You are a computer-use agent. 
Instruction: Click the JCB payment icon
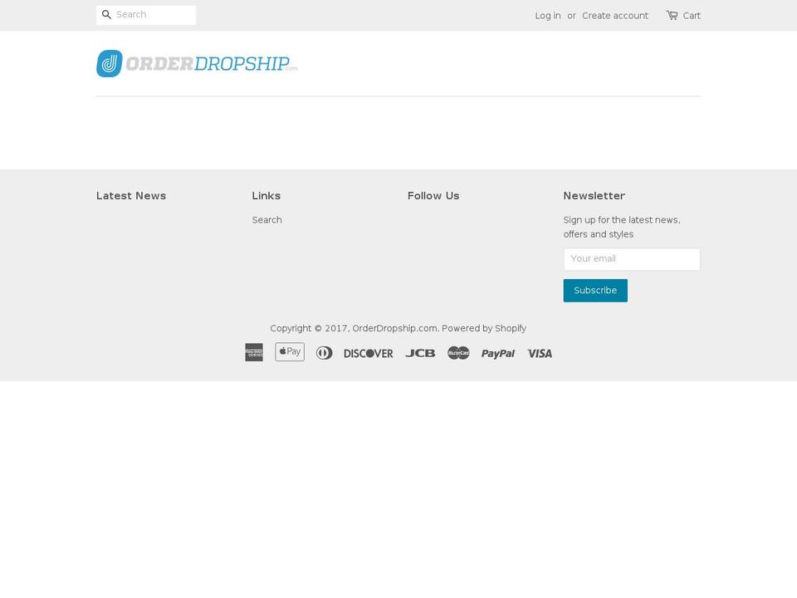[420, 353]
